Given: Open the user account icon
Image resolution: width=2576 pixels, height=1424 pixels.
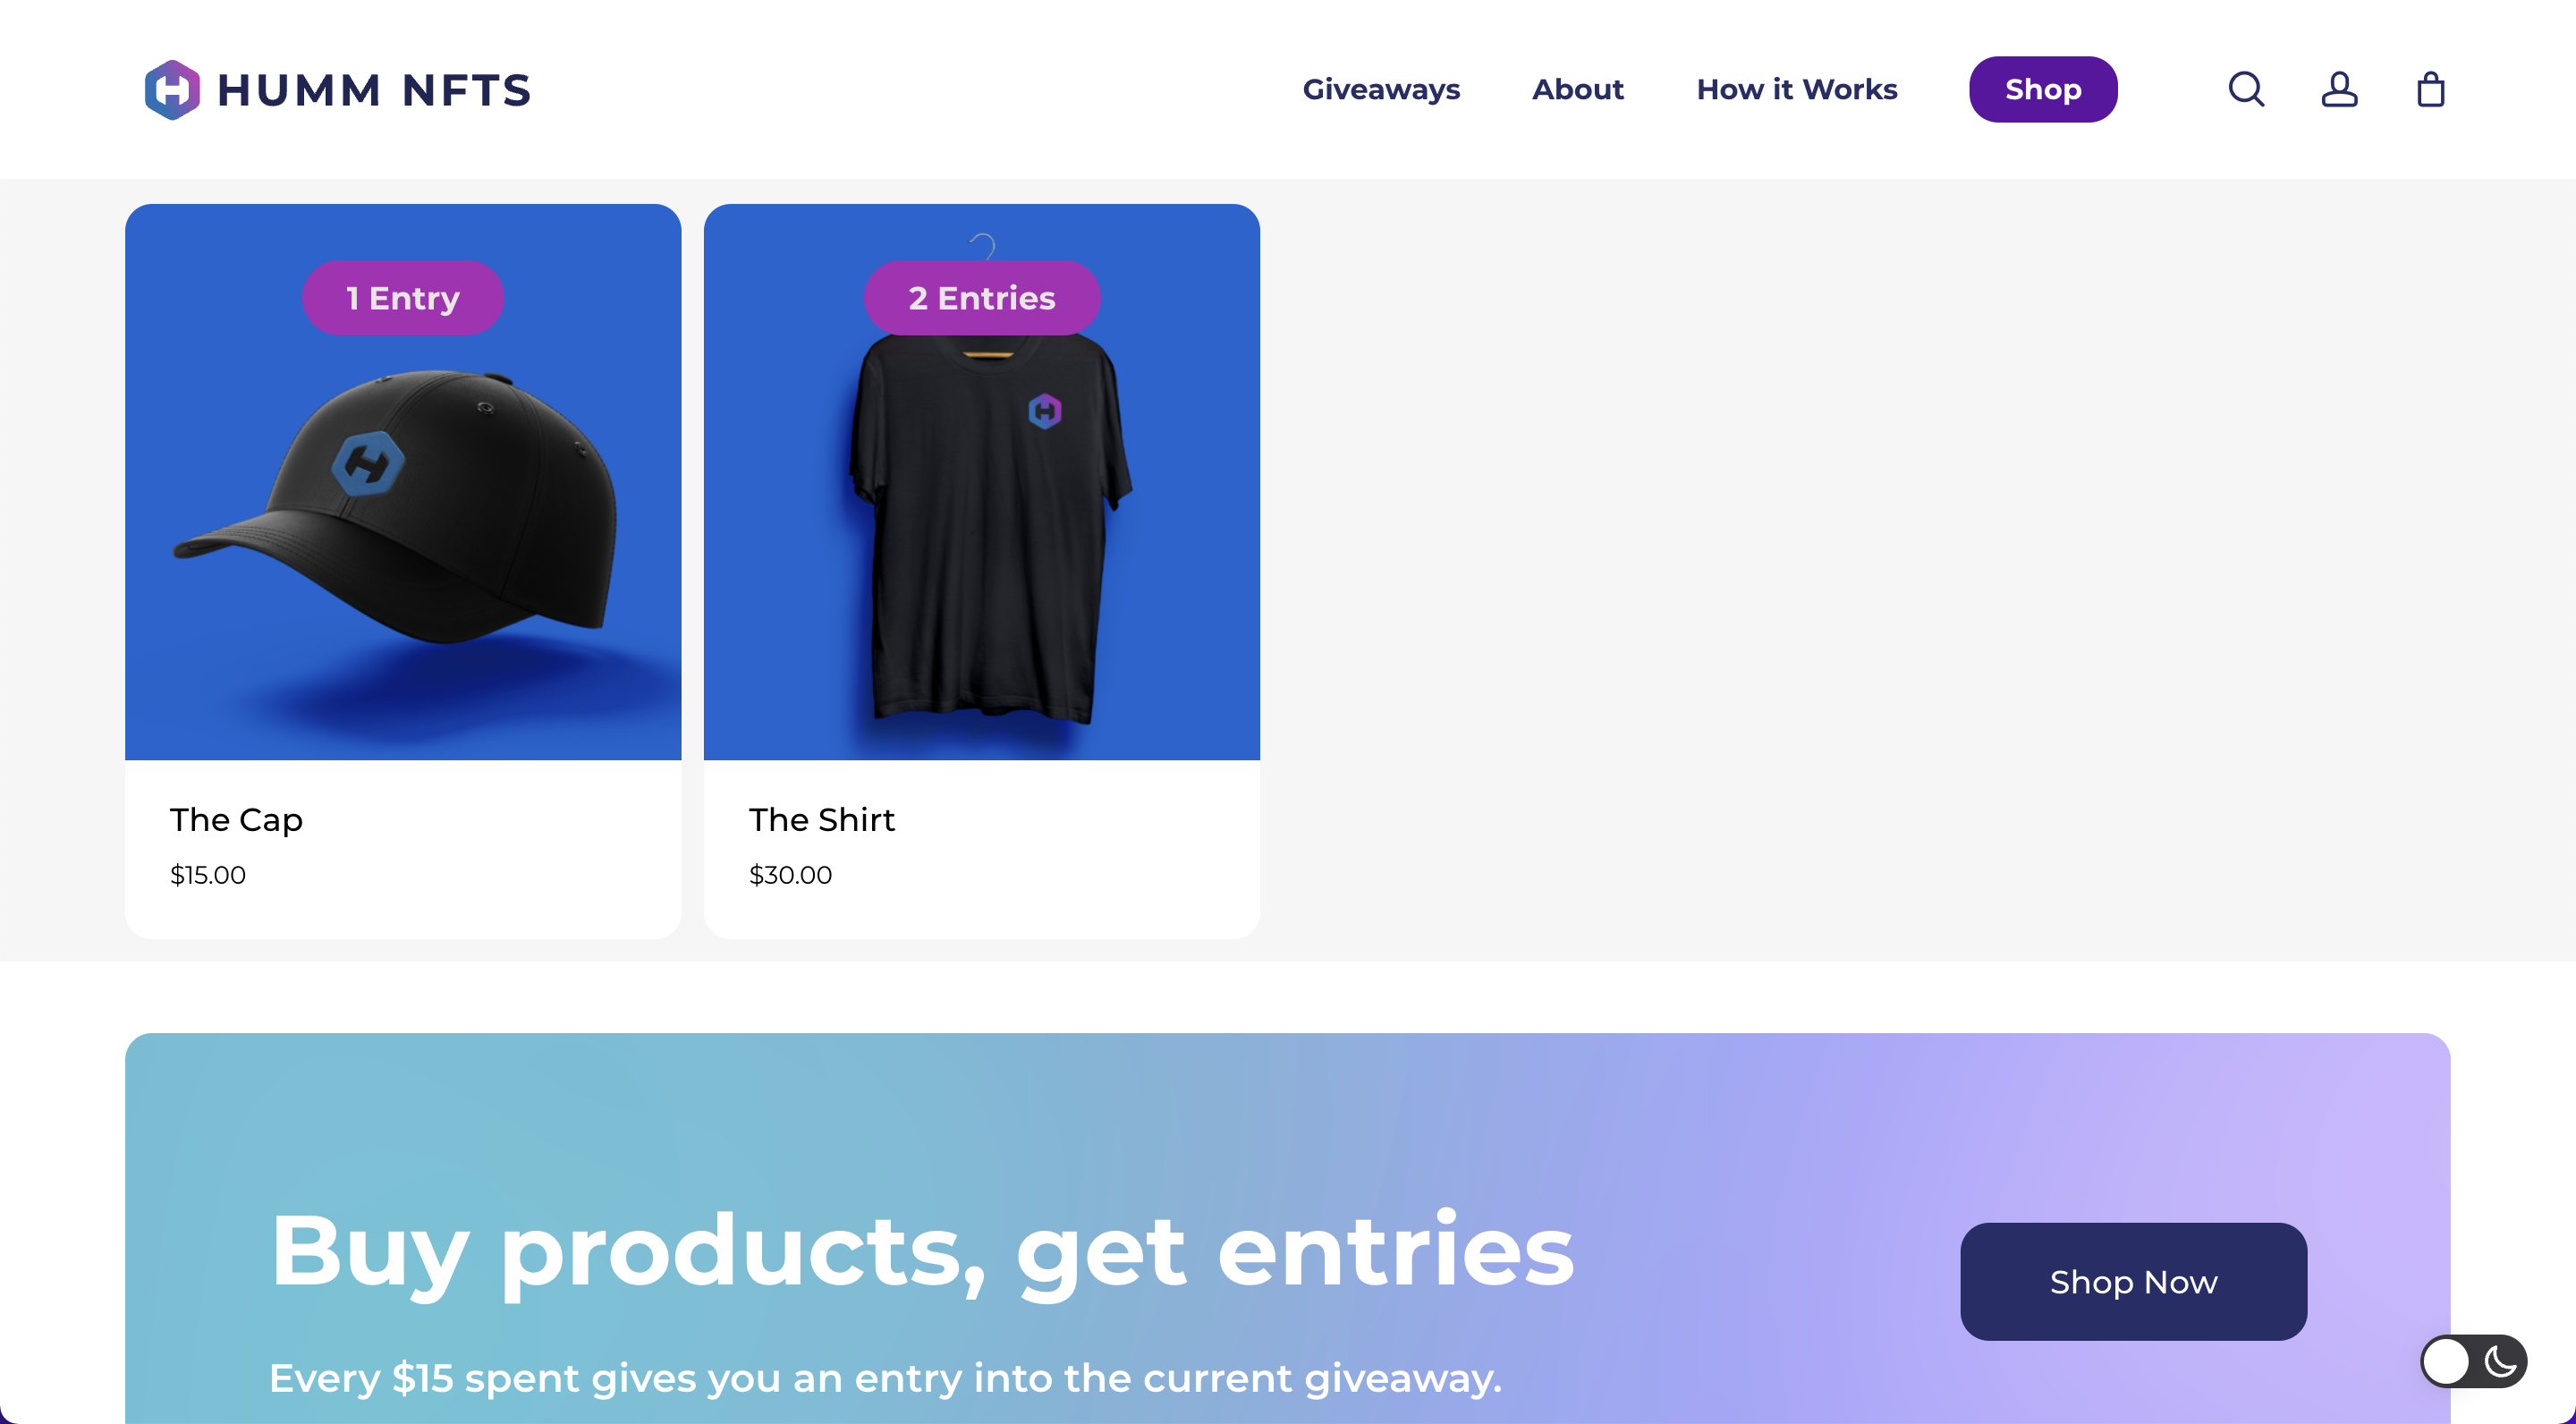Looking at the screenshot, I should point(2339,89).
